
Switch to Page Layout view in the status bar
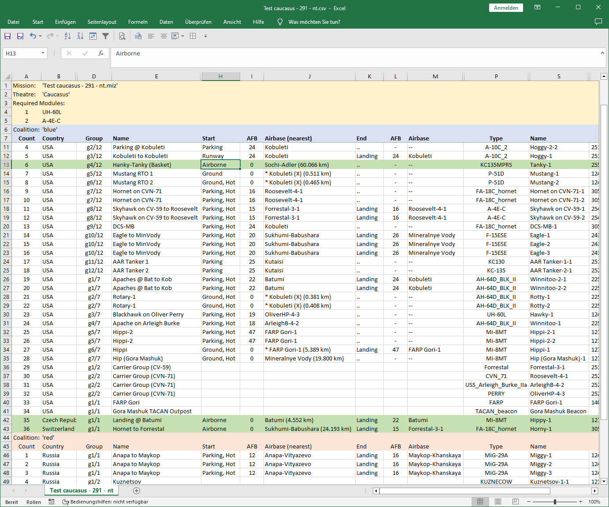coord(498,502)
